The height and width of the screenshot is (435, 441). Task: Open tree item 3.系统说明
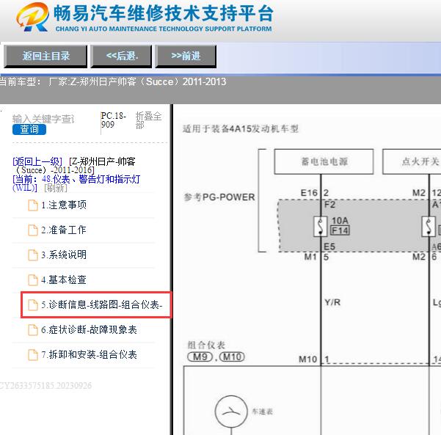tap(64, 255)
